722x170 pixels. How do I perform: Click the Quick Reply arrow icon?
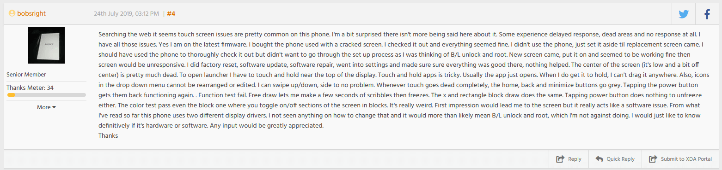(x=600, y=159)
